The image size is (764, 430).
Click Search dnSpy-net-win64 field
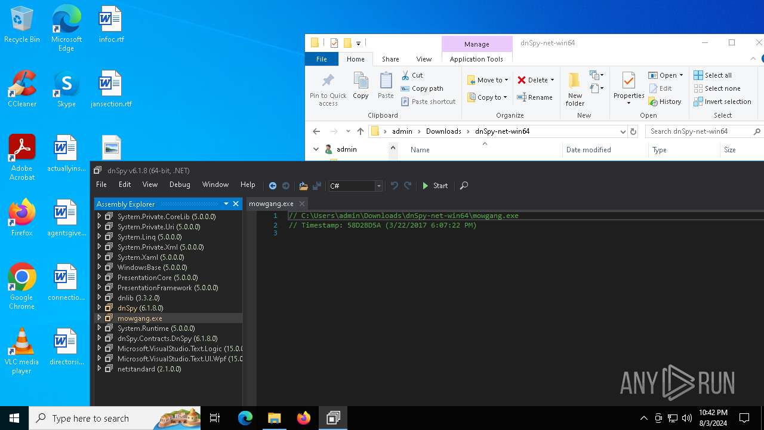click(x=704, y=131)
